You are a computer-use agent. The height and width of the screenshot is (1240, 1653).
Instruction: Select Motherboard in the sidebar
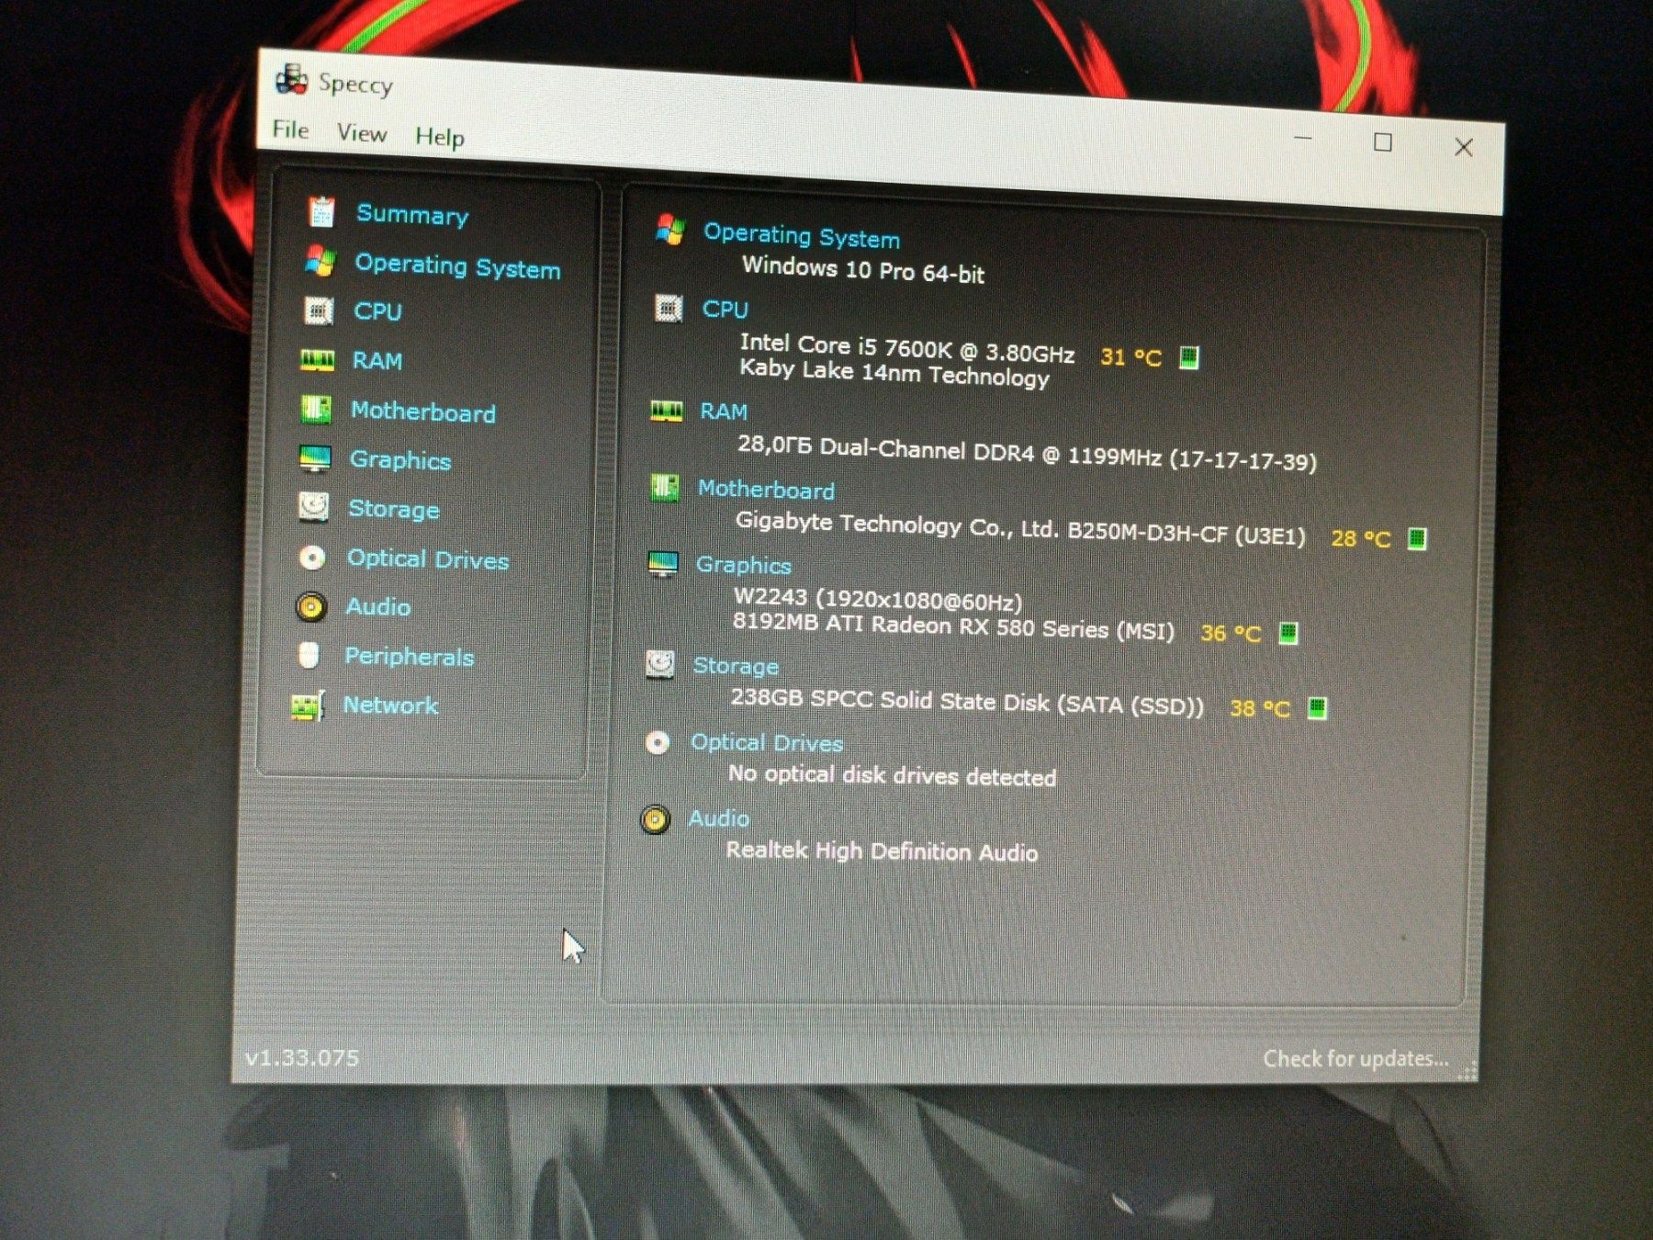pyautogui.click(x=422, y=411)
